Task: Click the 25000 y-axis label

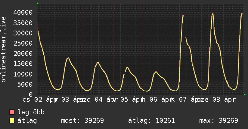Action: point(23,43)
